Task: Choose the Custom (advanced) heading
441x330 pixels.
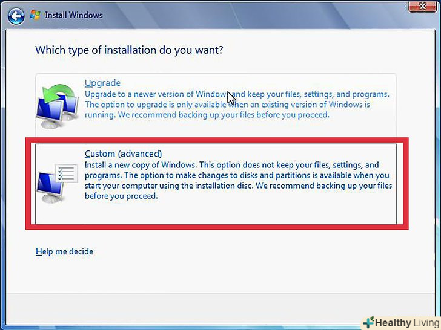Action: point(123,154)
